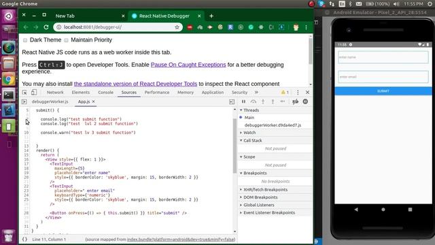Switch to the Application DevTools tab
The height and width of the screenshot is (245, 435).
pos(213,93)
